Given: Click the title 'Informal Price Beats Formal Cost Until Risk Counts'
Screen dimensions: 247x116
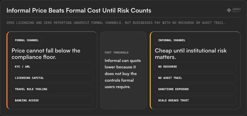Looking at the screenshot, I should click(79, 10).
